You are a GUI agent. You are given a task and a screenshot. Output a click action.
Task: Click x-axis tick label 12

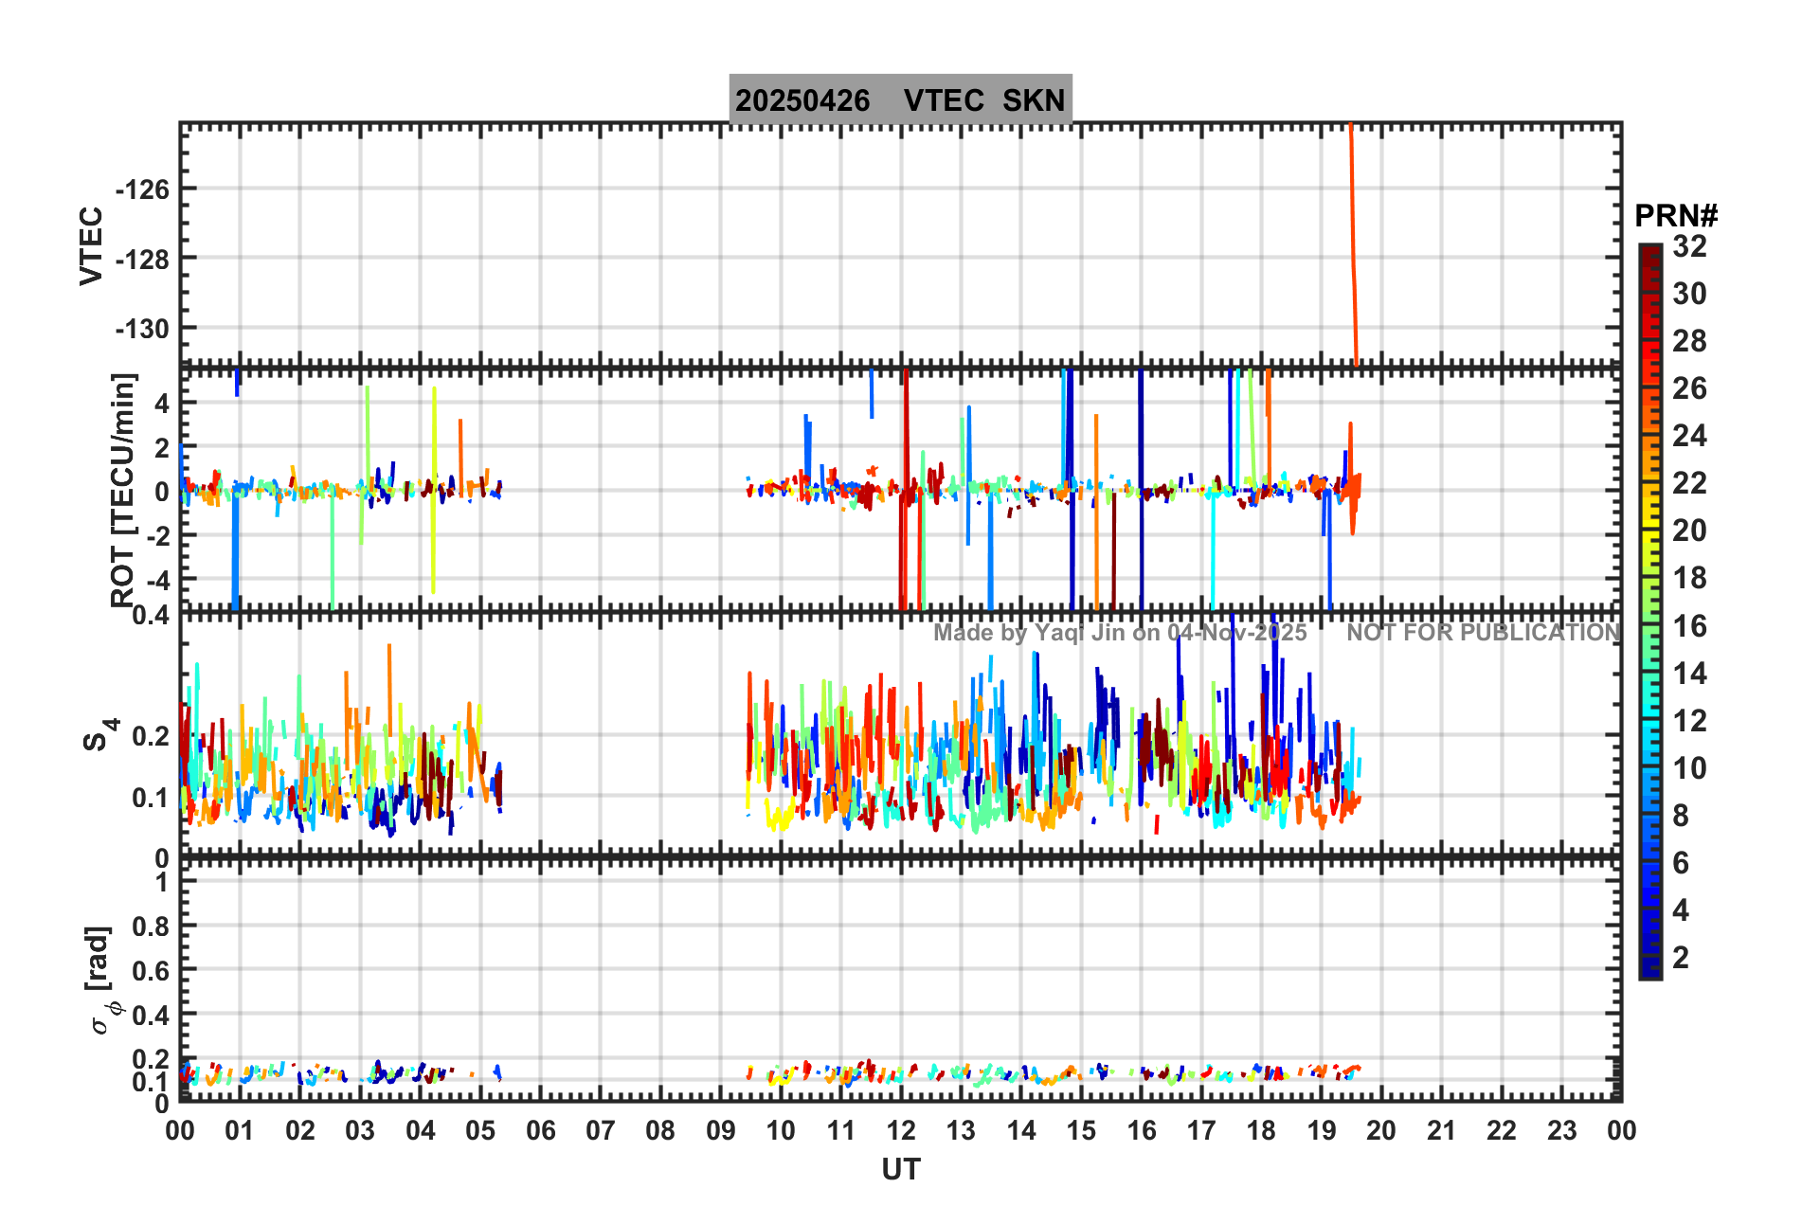[x=900, y=1130]
